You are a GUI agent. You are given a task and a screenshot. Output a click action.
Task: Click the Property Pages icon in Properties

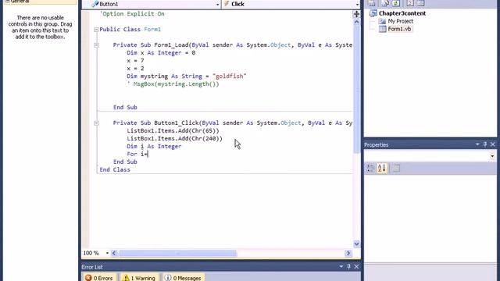click(x=396, y=169)
